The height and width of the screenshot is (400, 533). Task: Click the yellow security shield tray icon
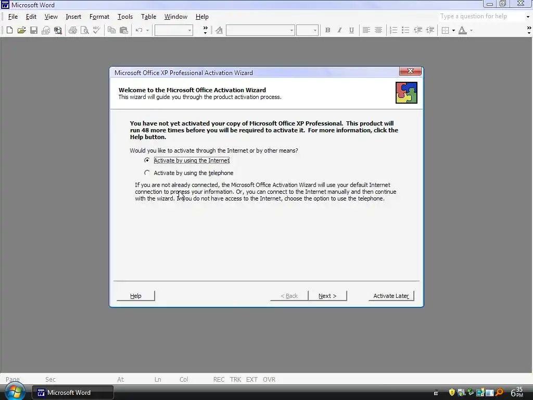pyautogui.click(x=451, y=392)
